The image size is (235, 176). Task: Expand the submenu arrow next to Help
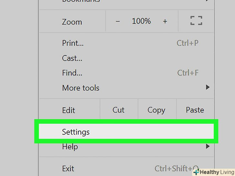click(208, 147)
